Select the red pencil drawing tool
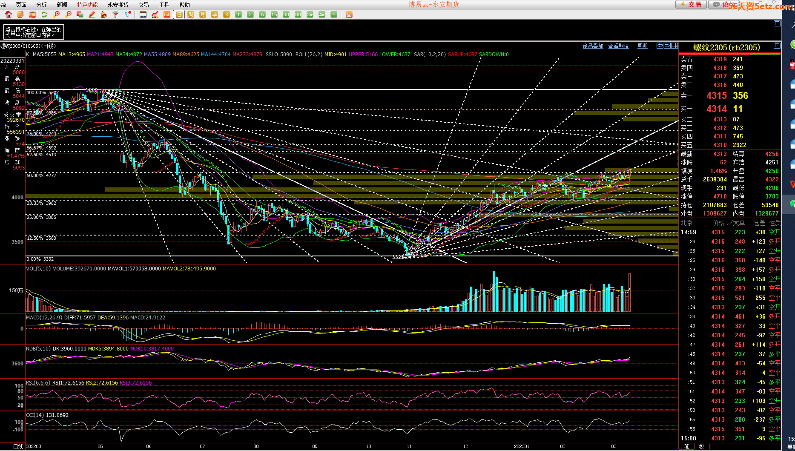The image size is (795, 451). pos(92,14)
